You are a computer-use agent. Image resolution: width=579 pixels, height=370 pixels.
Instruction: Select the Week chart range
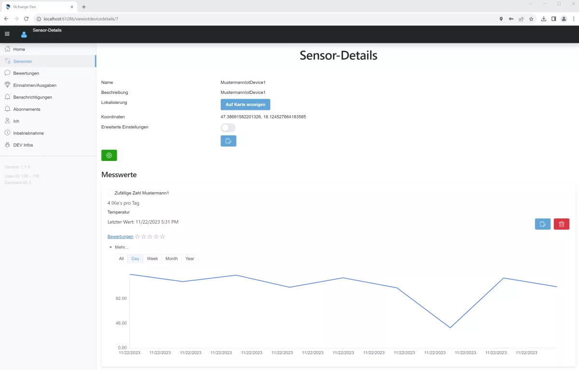152,259
